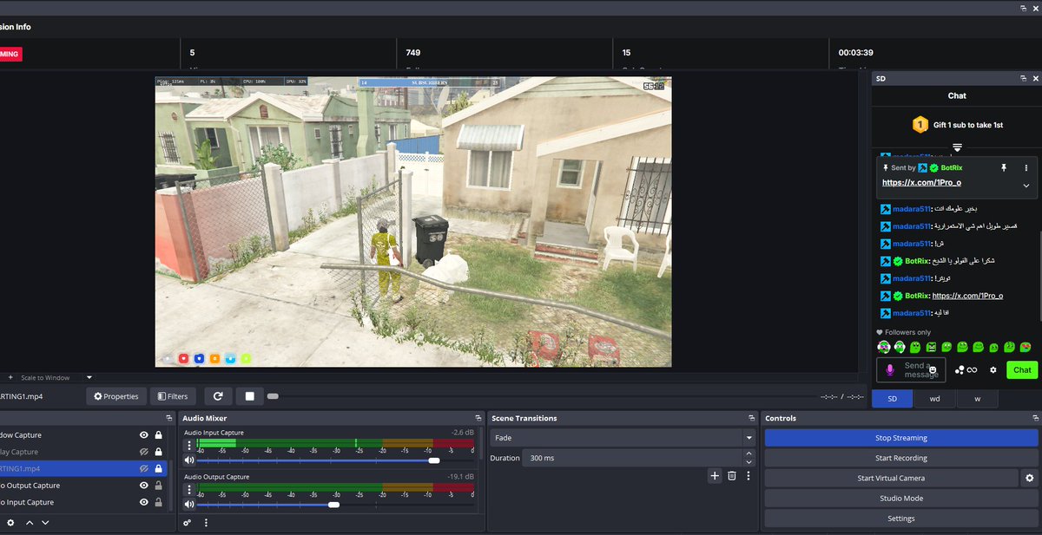
Task: Unlock the Window Capture source
Action: (158, 435)
